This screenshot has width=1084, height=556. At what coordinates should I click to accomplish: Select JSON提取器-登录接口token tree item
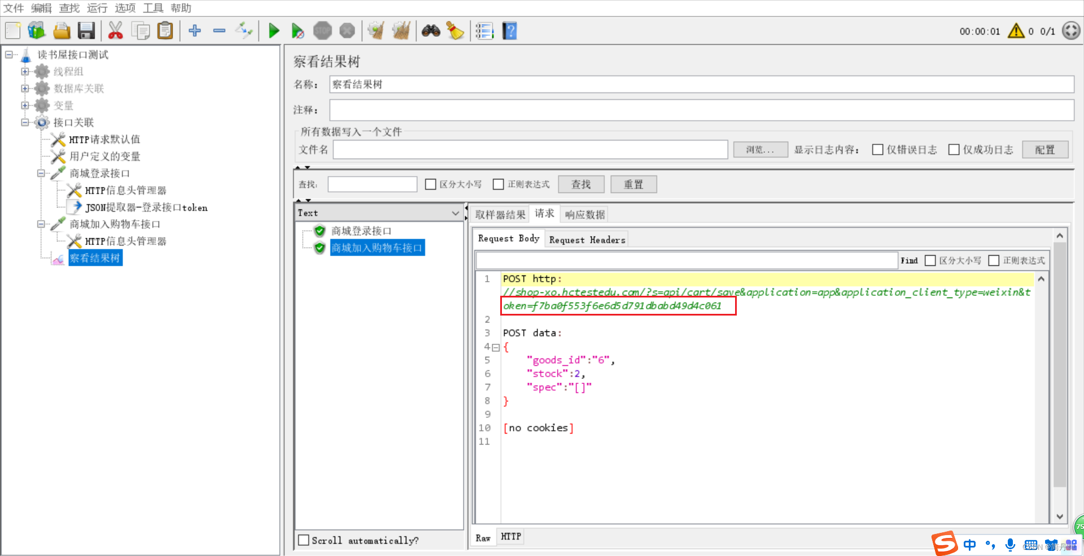pos(146,207)
